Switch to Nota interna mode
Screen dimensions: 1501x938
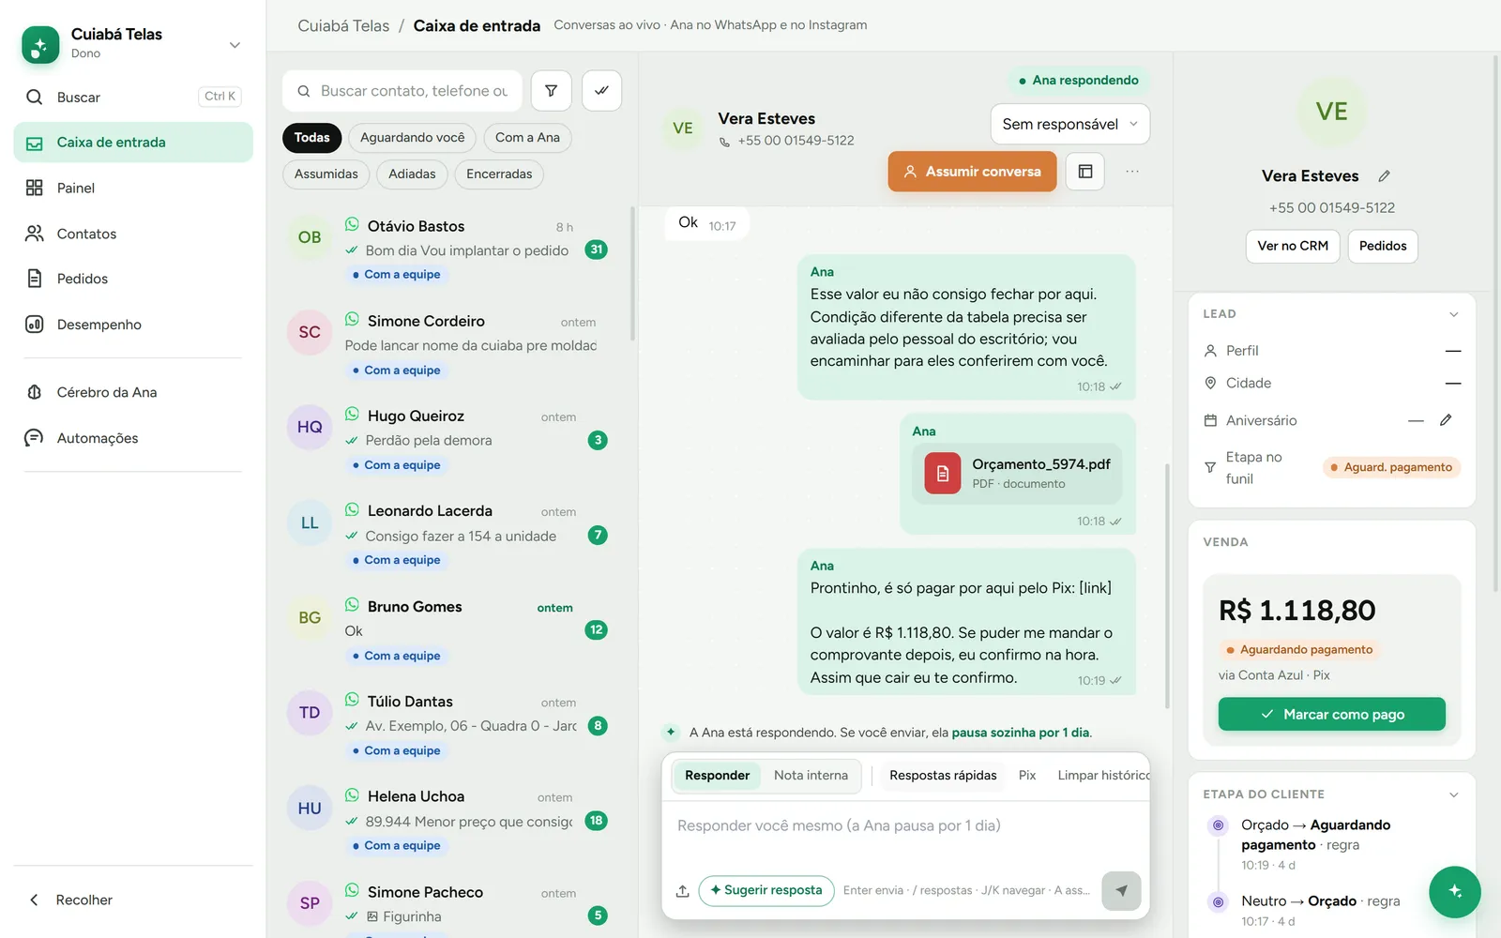(811, 776)
